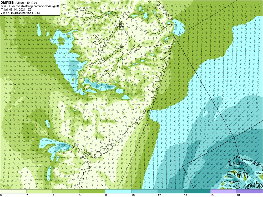Click the '8' label on the color scale
Screen dimensions: 263x197
click(106, 195)
